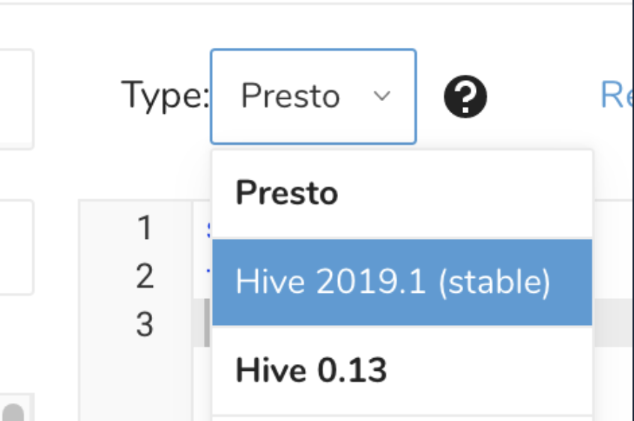The width and height of the screenshot is (634, 421).
Task: Place cursor in blue code on line 1
Action: (208, 228)
